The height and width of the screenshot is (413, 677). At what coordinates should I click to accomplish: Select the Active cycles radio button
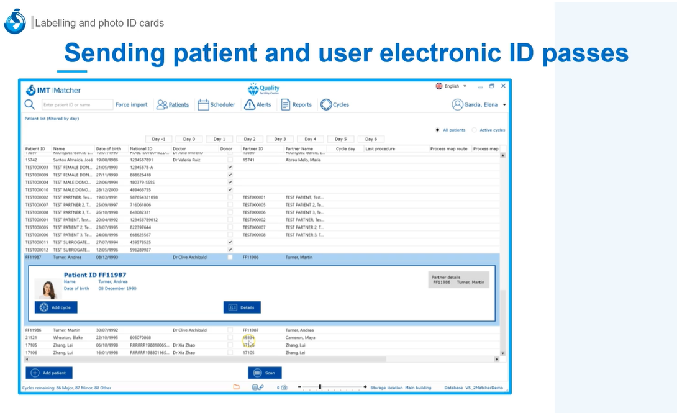click(x=475, y=130)
